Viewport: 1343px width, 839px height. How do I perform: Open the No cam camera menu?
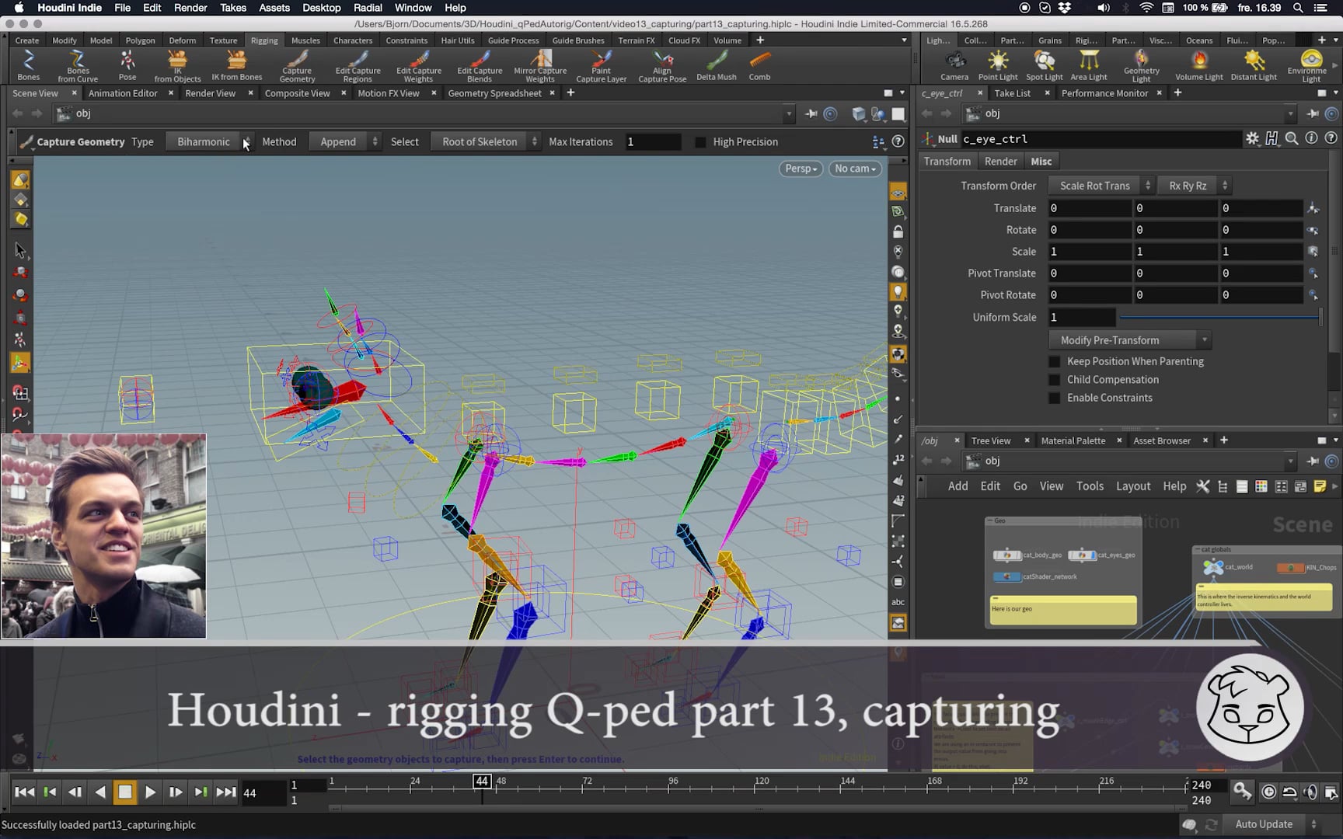[855, 169]
